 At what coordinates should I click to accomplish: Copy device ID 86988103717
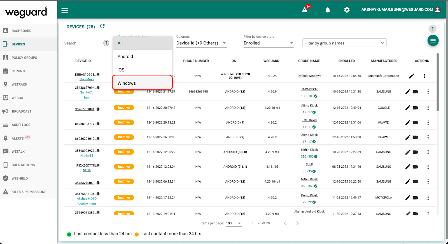98,124
